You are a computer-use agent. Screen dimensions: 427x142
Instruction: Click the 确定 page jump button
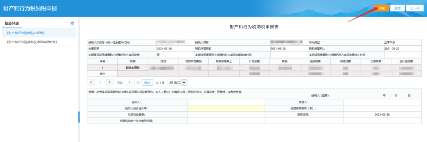[x=147, y=82]
